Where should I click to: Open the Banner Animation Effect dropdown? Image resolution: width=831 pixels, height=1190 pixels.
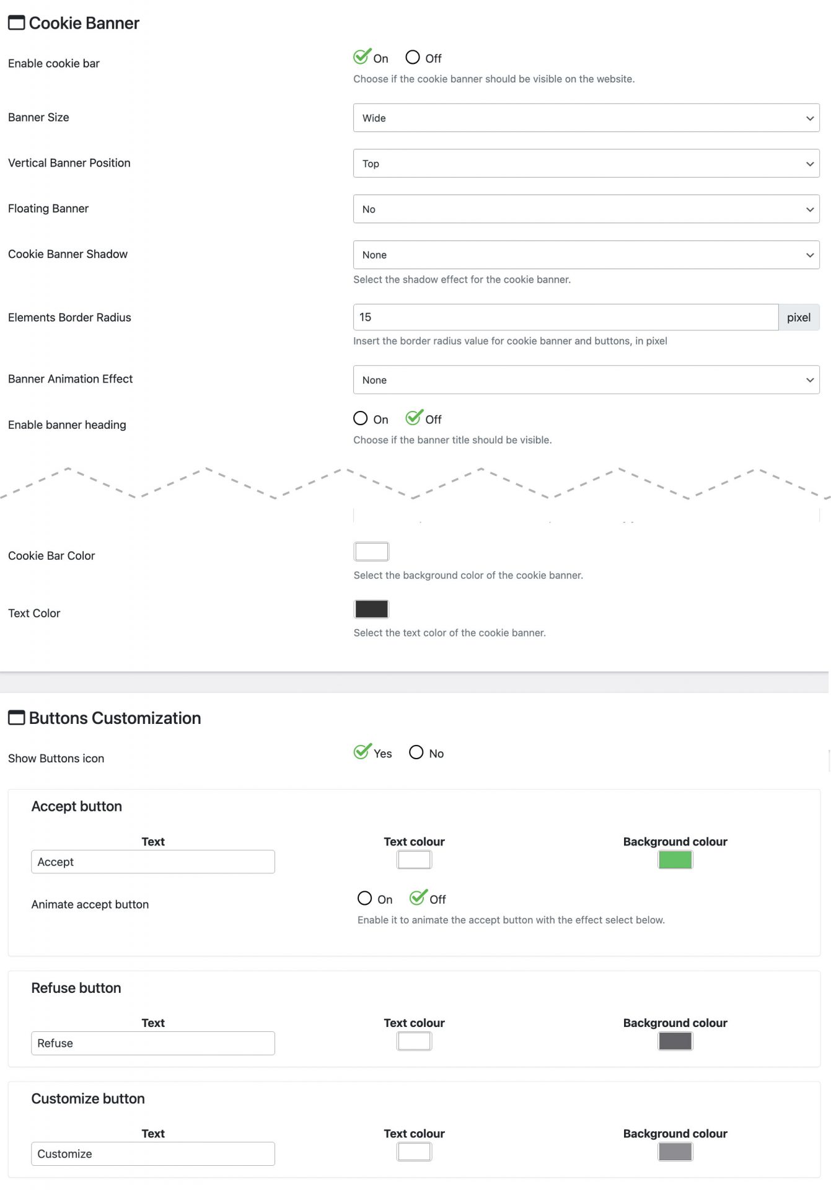pyautogui.click(x=586, y=380)
